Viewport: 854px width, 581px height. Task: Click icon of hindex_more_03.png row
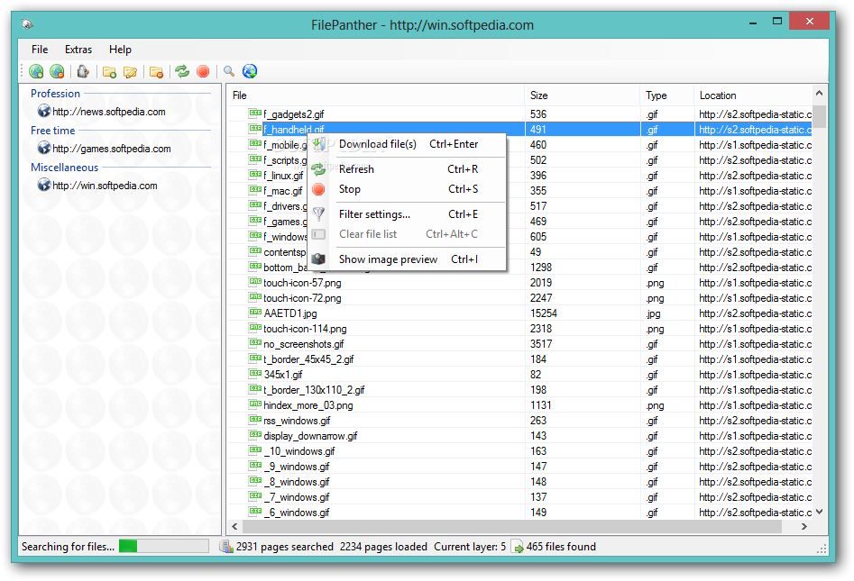[255, 404]
